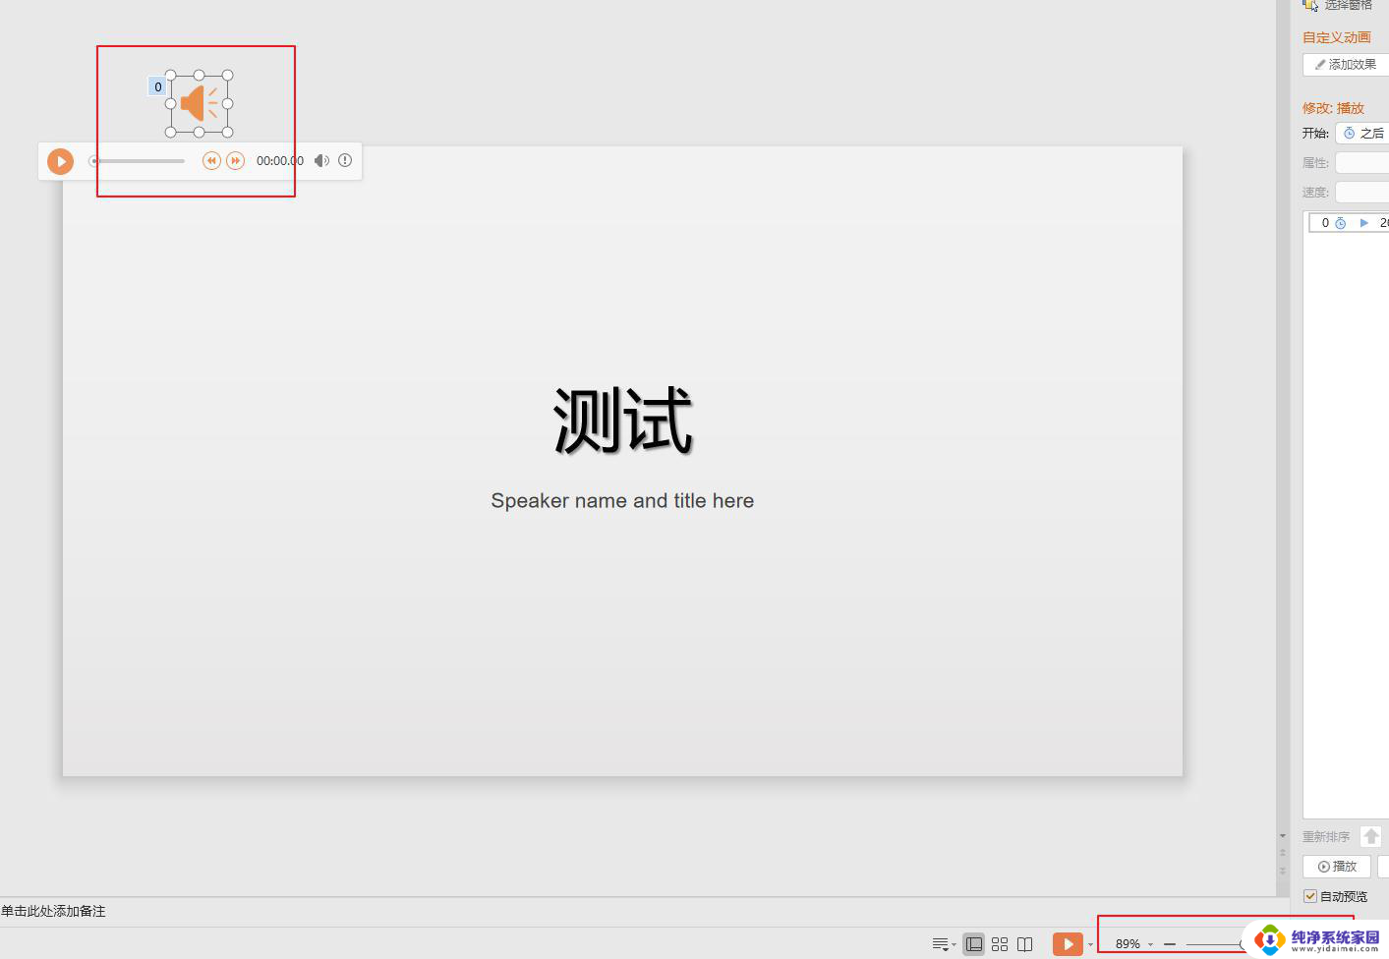
Task: Click the audio volume speaker icon in the player bar
Action: (x=321, y=160)
